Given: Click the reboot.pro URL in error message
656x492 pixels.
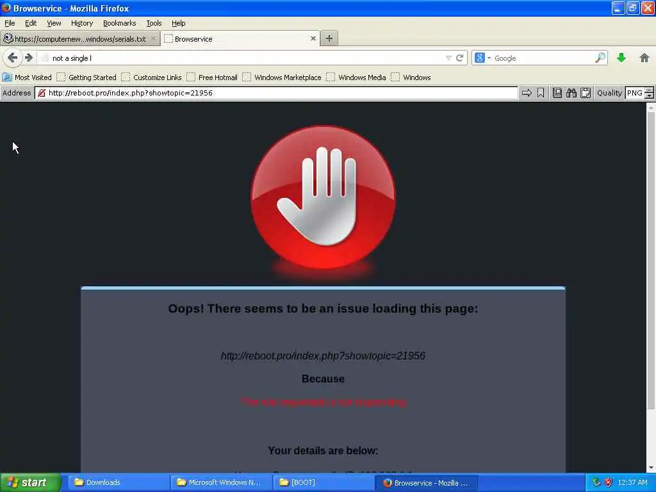Looking at the screenshot, I should [323, 356].
